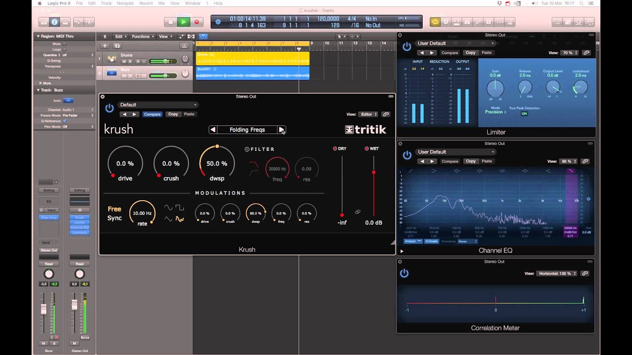This screenshot has height=355, width=632.
Task: Toggle the Inspector info button
Action: pyautogui.click(x=54, y=22)
